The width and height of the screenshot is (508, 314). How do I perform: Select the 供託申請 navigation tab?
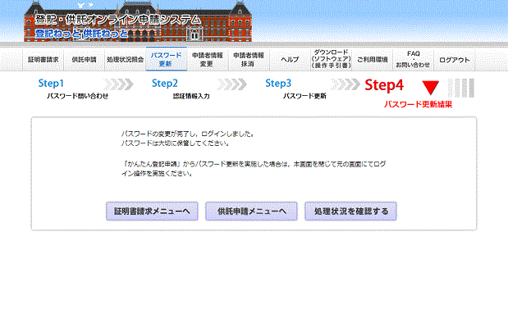[85, 60]
